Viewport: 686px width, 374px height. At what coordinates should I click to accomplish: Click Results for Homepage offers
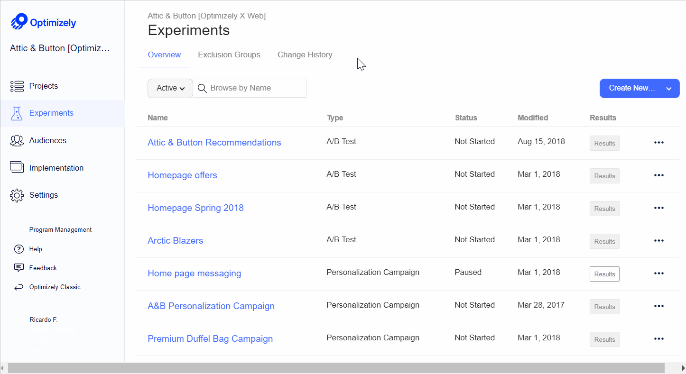click(x=604, y=176)
